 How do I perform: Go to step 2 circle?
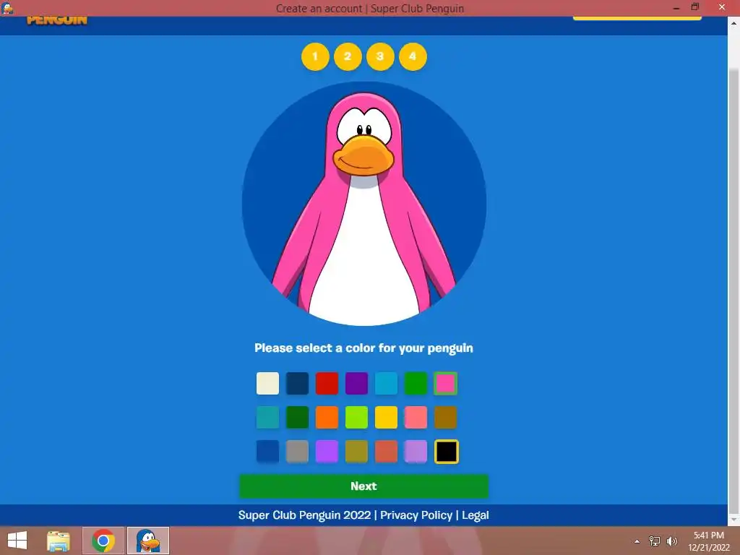[x=348, y=56]
